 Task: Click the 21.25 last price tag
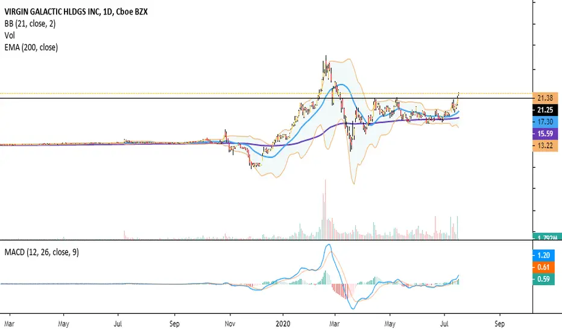click(x=545, y=110)
